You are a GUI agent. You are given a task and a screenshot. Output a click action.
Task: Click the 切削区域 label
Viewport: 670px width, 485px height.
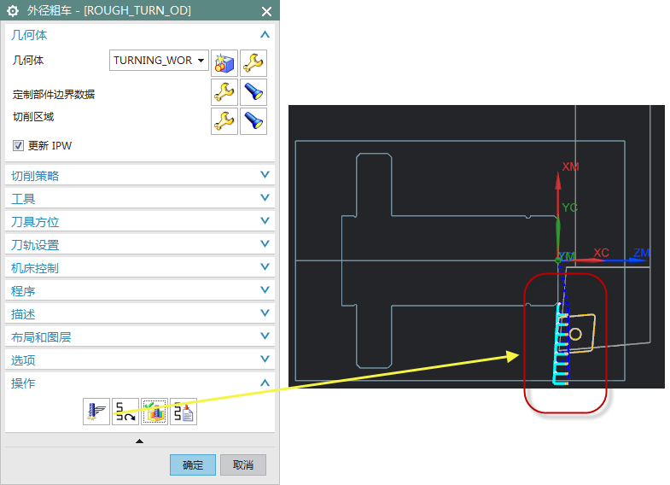[33, 117]
